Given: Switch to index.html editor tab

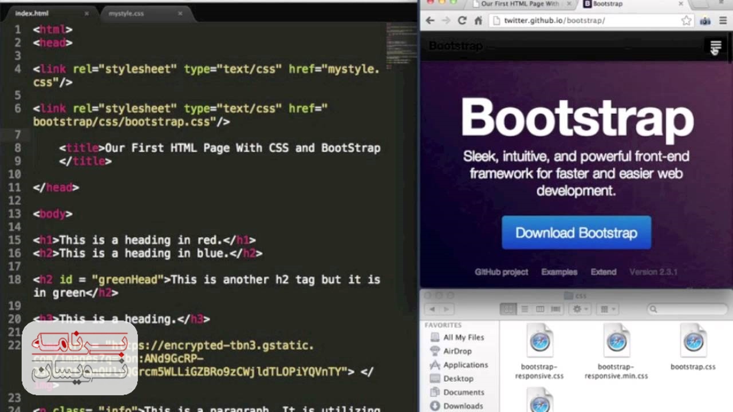Looking at the screenshot, I should click(50, 13).
